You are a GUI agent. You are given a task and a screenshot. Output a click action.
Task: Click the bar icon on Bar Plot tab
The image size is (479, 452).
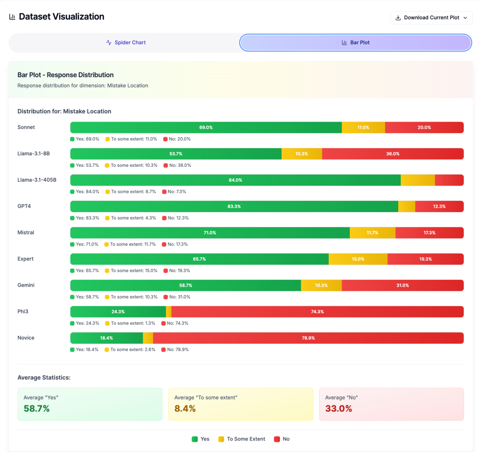tap(344, 42)
